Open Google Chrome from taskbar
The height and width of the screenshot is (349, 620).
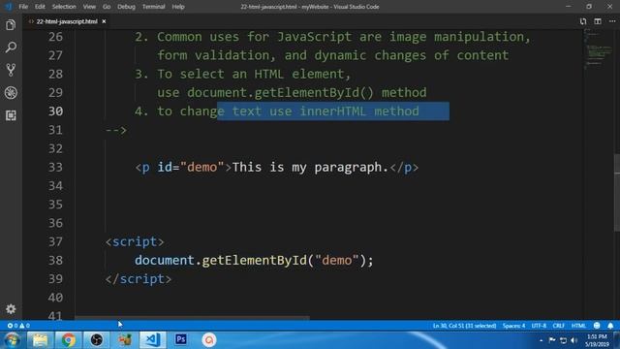[x=68, y=340]
